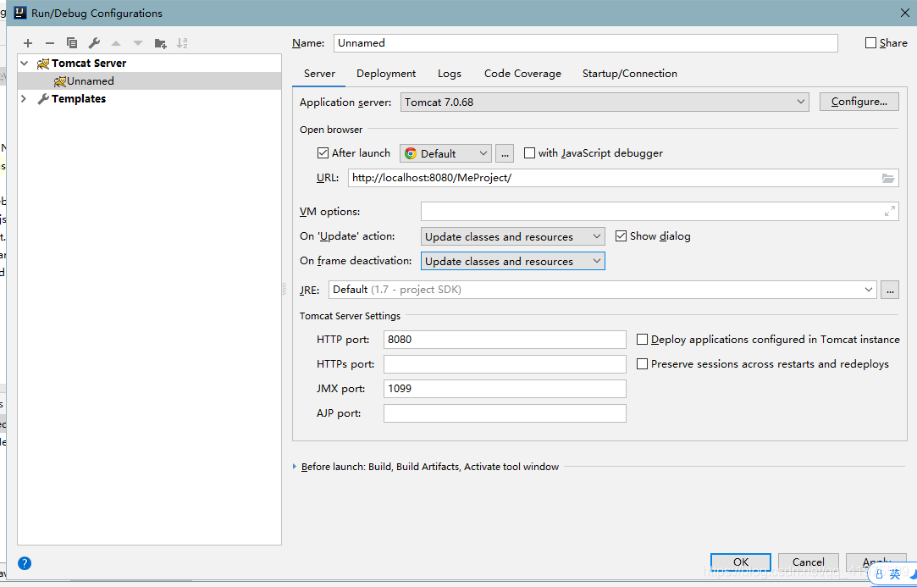Viewport: 917px width, 587px height.
Task: Click the HTTP port field
Action: pos(505,340)
